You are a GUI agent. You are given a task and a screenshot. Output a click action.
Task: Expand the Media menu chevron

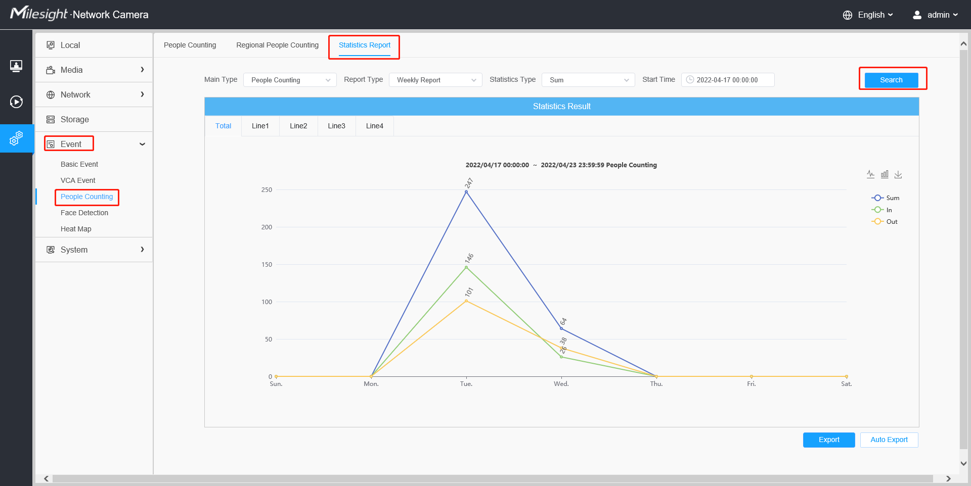[x=143, y=70]
